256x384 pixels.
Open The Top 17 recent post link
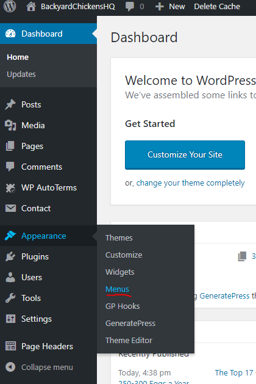tap(234, 373)
